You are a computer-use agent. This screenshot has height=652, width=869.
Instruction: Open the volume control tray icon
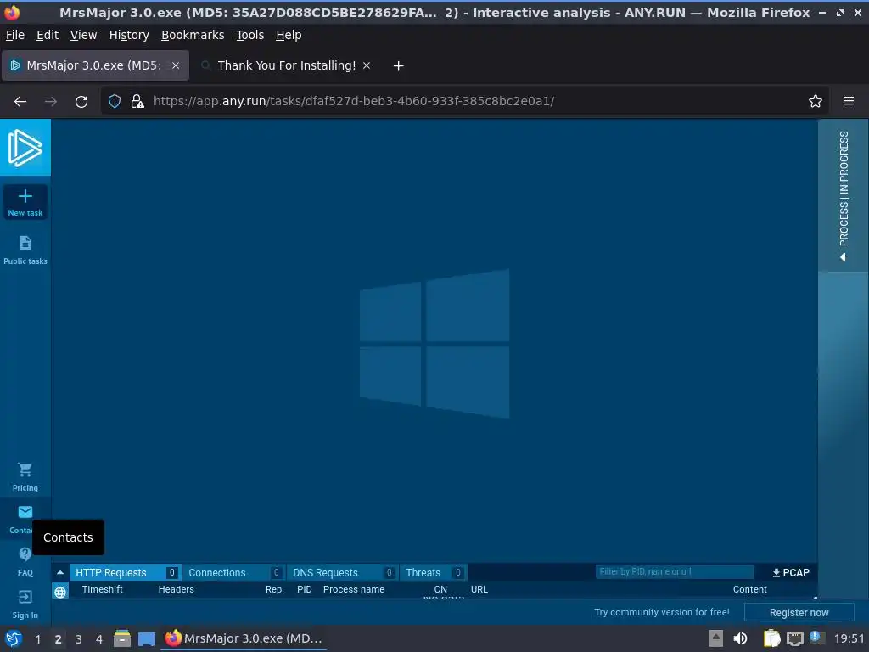click(x=740, y=638)
